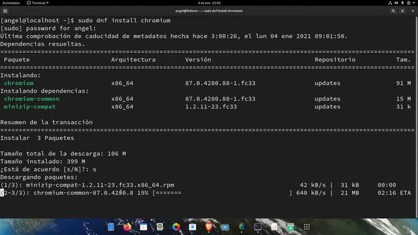Click 'Resumen de la transacción' line
The height and width of the screenshot is (235, 418).
click(x=46, y=122)
